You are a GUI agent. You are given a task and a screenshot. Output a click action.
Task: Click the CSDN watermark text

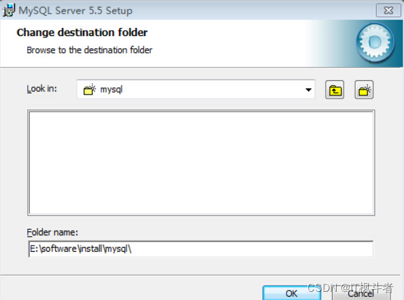tap(350, 288)
